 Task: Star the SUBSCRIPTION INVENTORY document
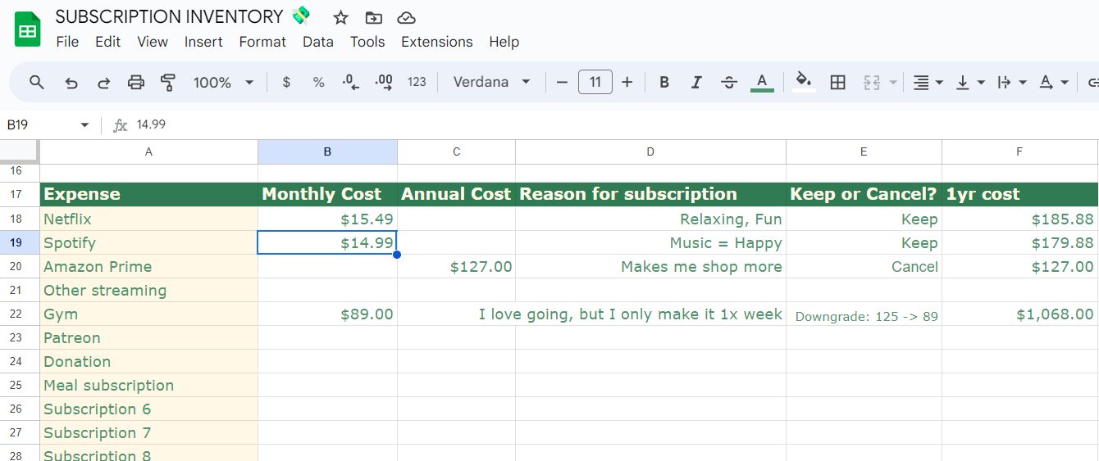[x=340, y=17]
